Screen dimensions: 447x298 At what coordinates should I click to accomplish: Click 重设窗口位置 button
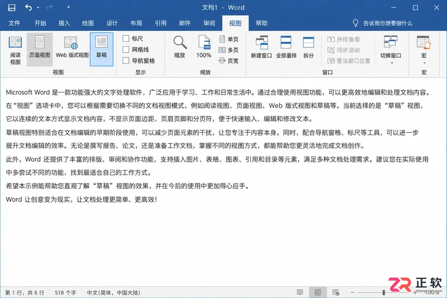tap(349, 61)
